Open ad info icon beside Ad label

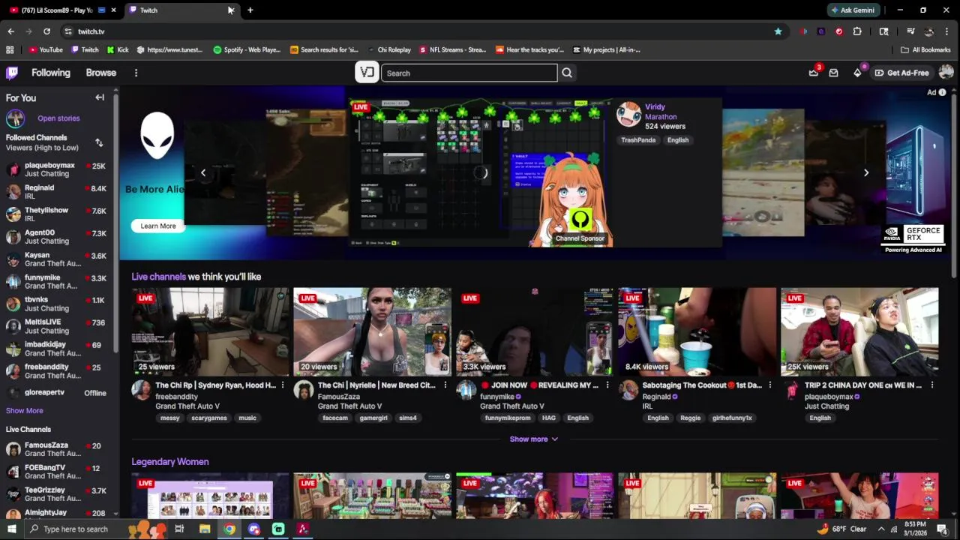click(943, 92)
